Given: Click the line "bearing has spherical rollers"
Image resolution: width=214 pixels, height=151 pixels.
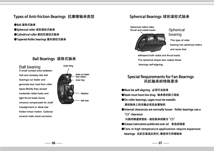Looking at the screenshot, I should (x=186, y=45).
